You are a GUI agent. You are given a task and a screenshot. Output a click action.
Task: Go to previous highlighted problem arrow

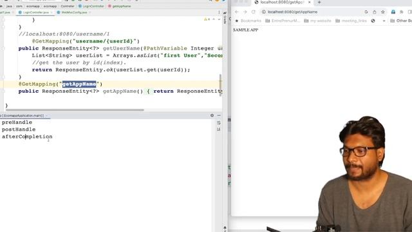(x=214, y=19)
